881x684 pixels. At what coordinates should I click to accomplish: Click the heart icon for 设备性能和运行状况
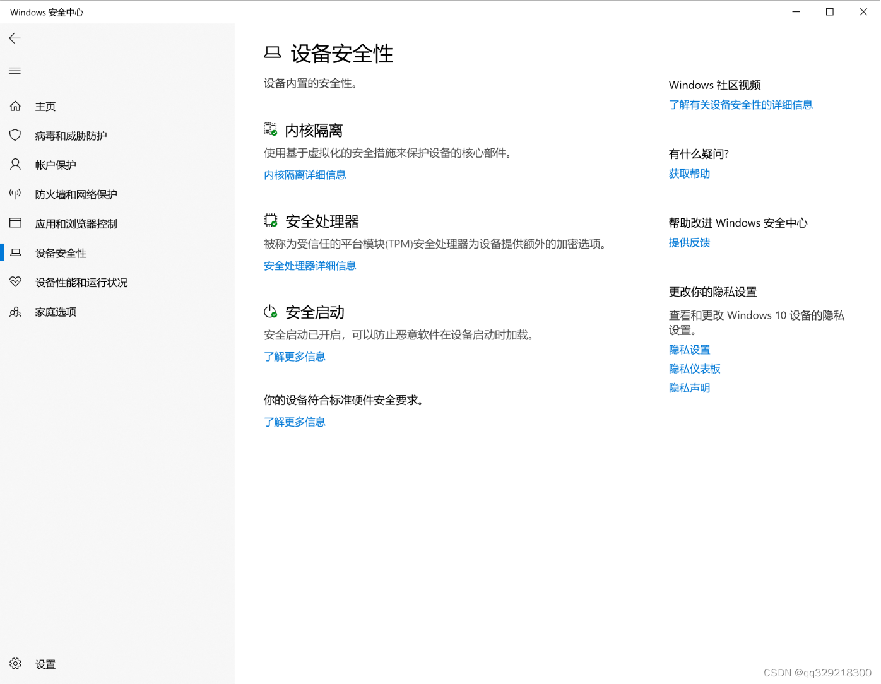pos(15,281)
